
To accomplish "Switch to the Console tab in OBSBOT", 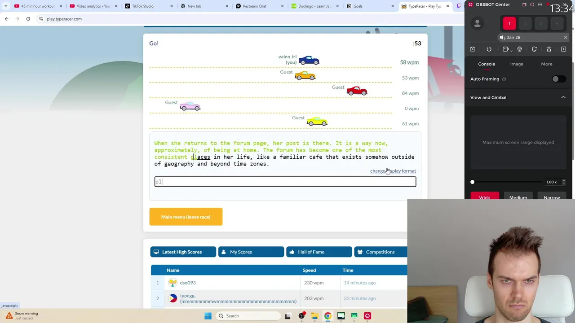I will [487, 64].
